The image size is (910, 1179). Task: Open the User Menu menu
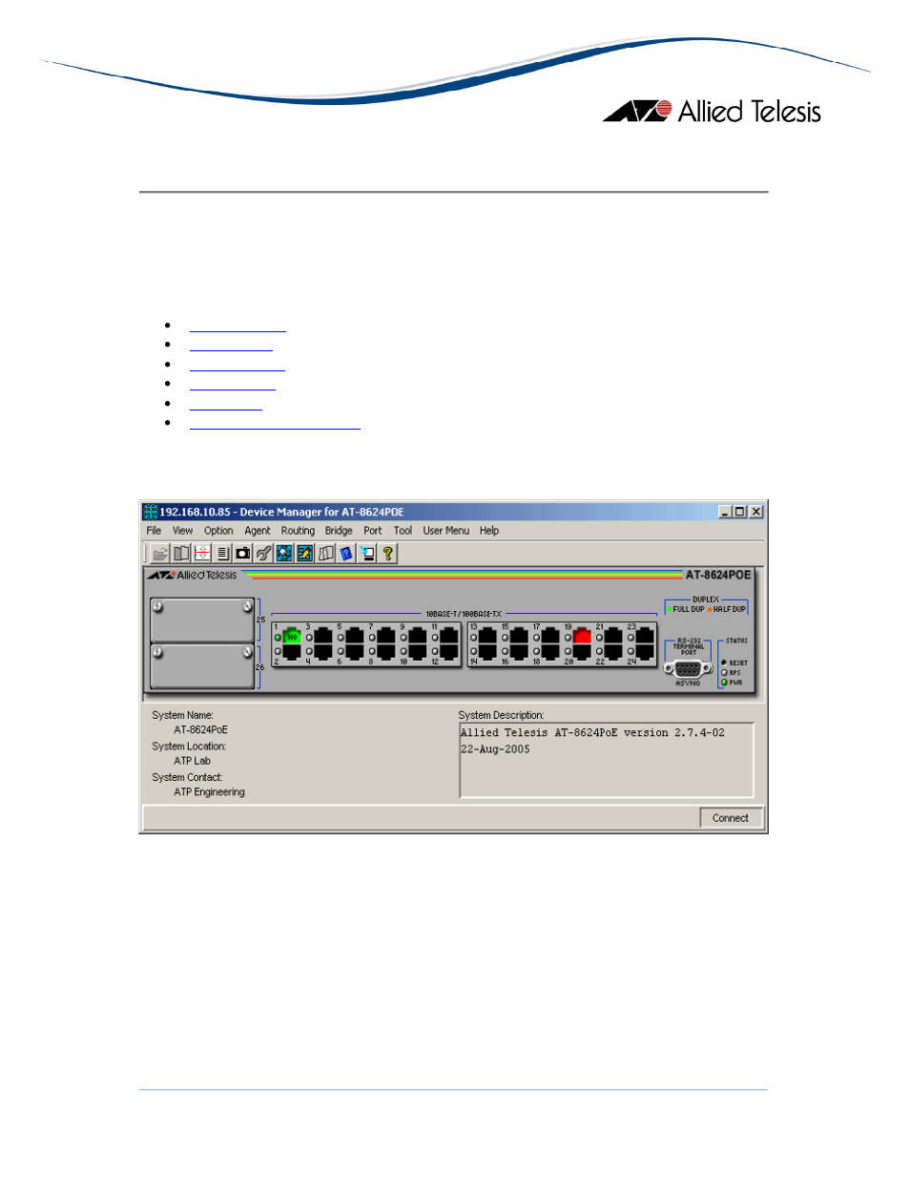pos(446,531)
